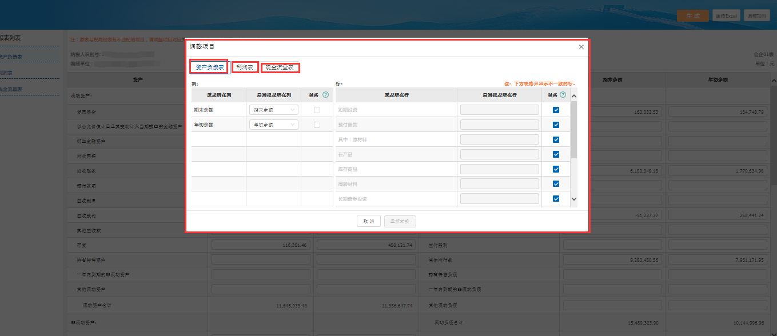The width and height of the screenshot is (777, 336).
Task: Close the 调整项目 dialog with X
Action: 581,47
